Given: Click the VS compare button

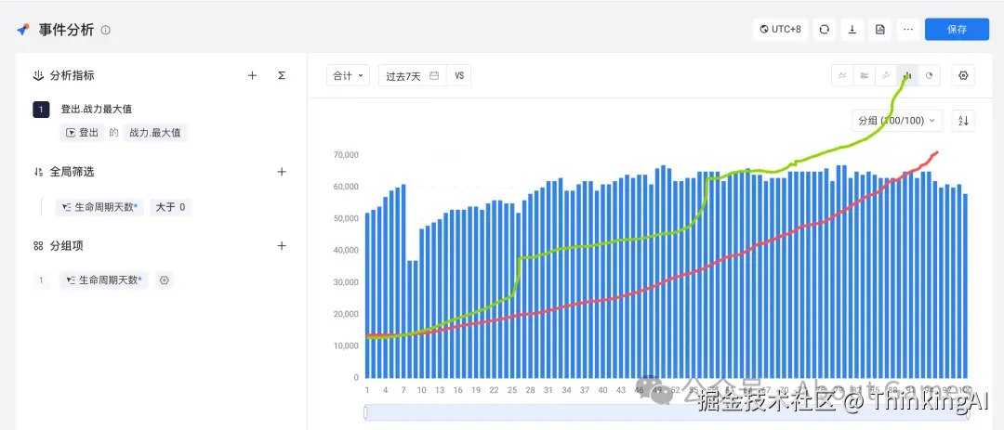Looking at the screenshot, I should [459, 75].
